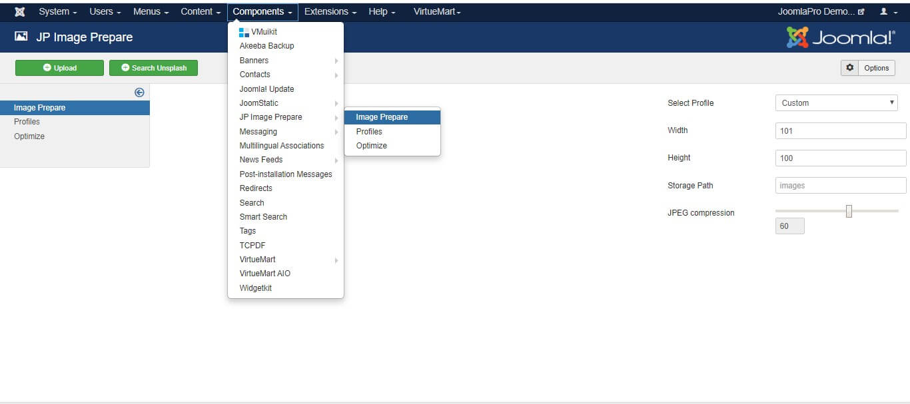Open the Select Profile dropdown
This screenshot has height=404, width=910.
click(836, 103)
